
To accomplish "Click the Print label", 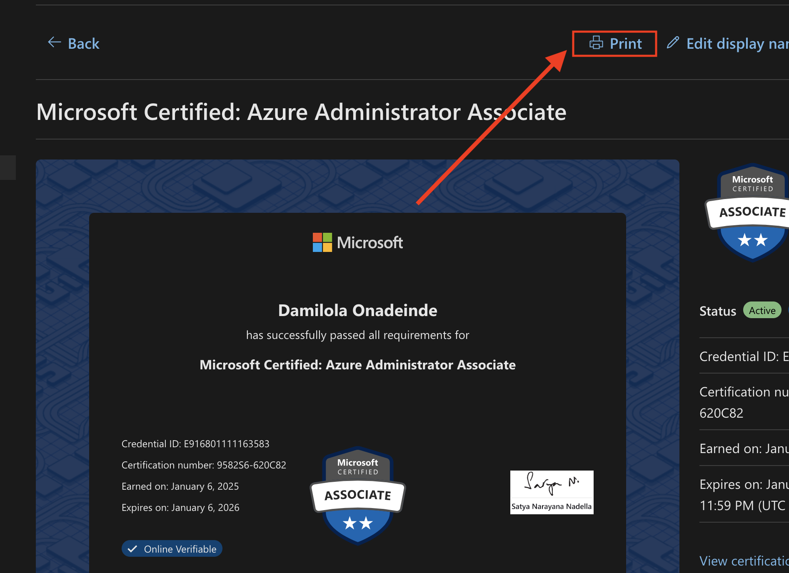I will [626, 43].
